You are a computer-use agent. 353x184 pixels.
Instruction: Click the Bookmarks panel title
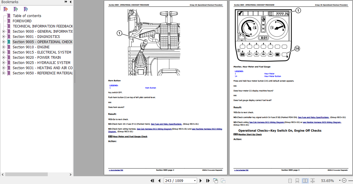pos(10,2)
